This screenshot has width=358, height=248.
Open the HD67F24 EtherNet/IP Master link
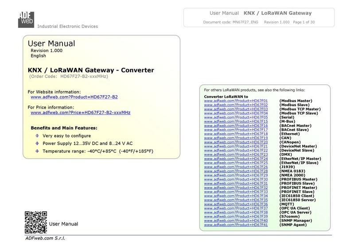pyautogui.click(x=236, y=159)
